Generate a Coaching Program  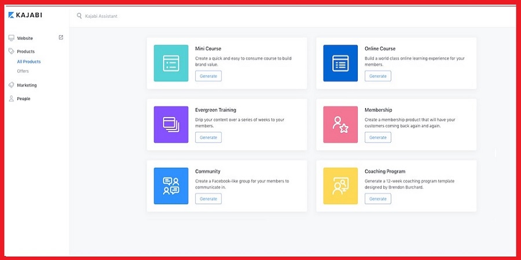pos(378,199)
